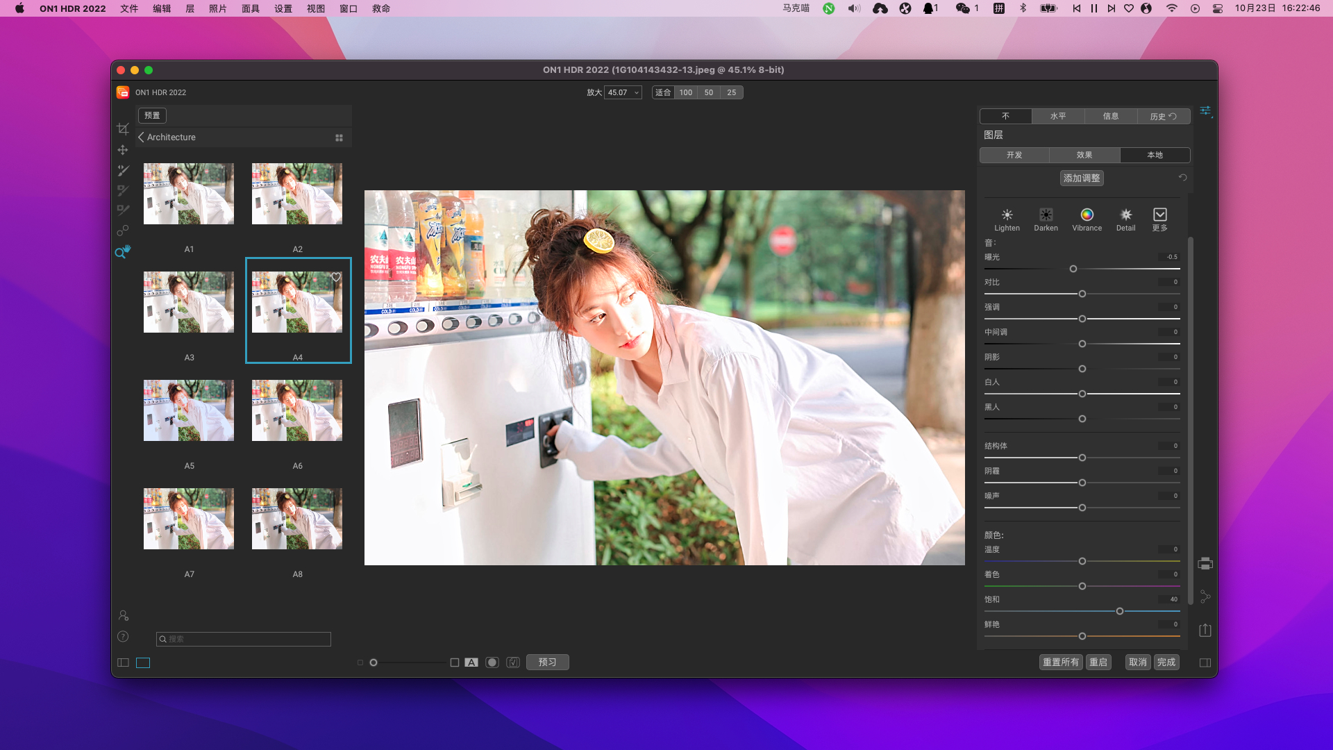Select the Move/Transform tool

pyautogui.click(x=123, y=150)
